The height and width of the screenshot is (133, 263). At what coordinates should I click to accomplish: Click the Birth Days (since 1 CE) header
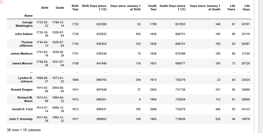pyautogui.click(x=94, y=7)
